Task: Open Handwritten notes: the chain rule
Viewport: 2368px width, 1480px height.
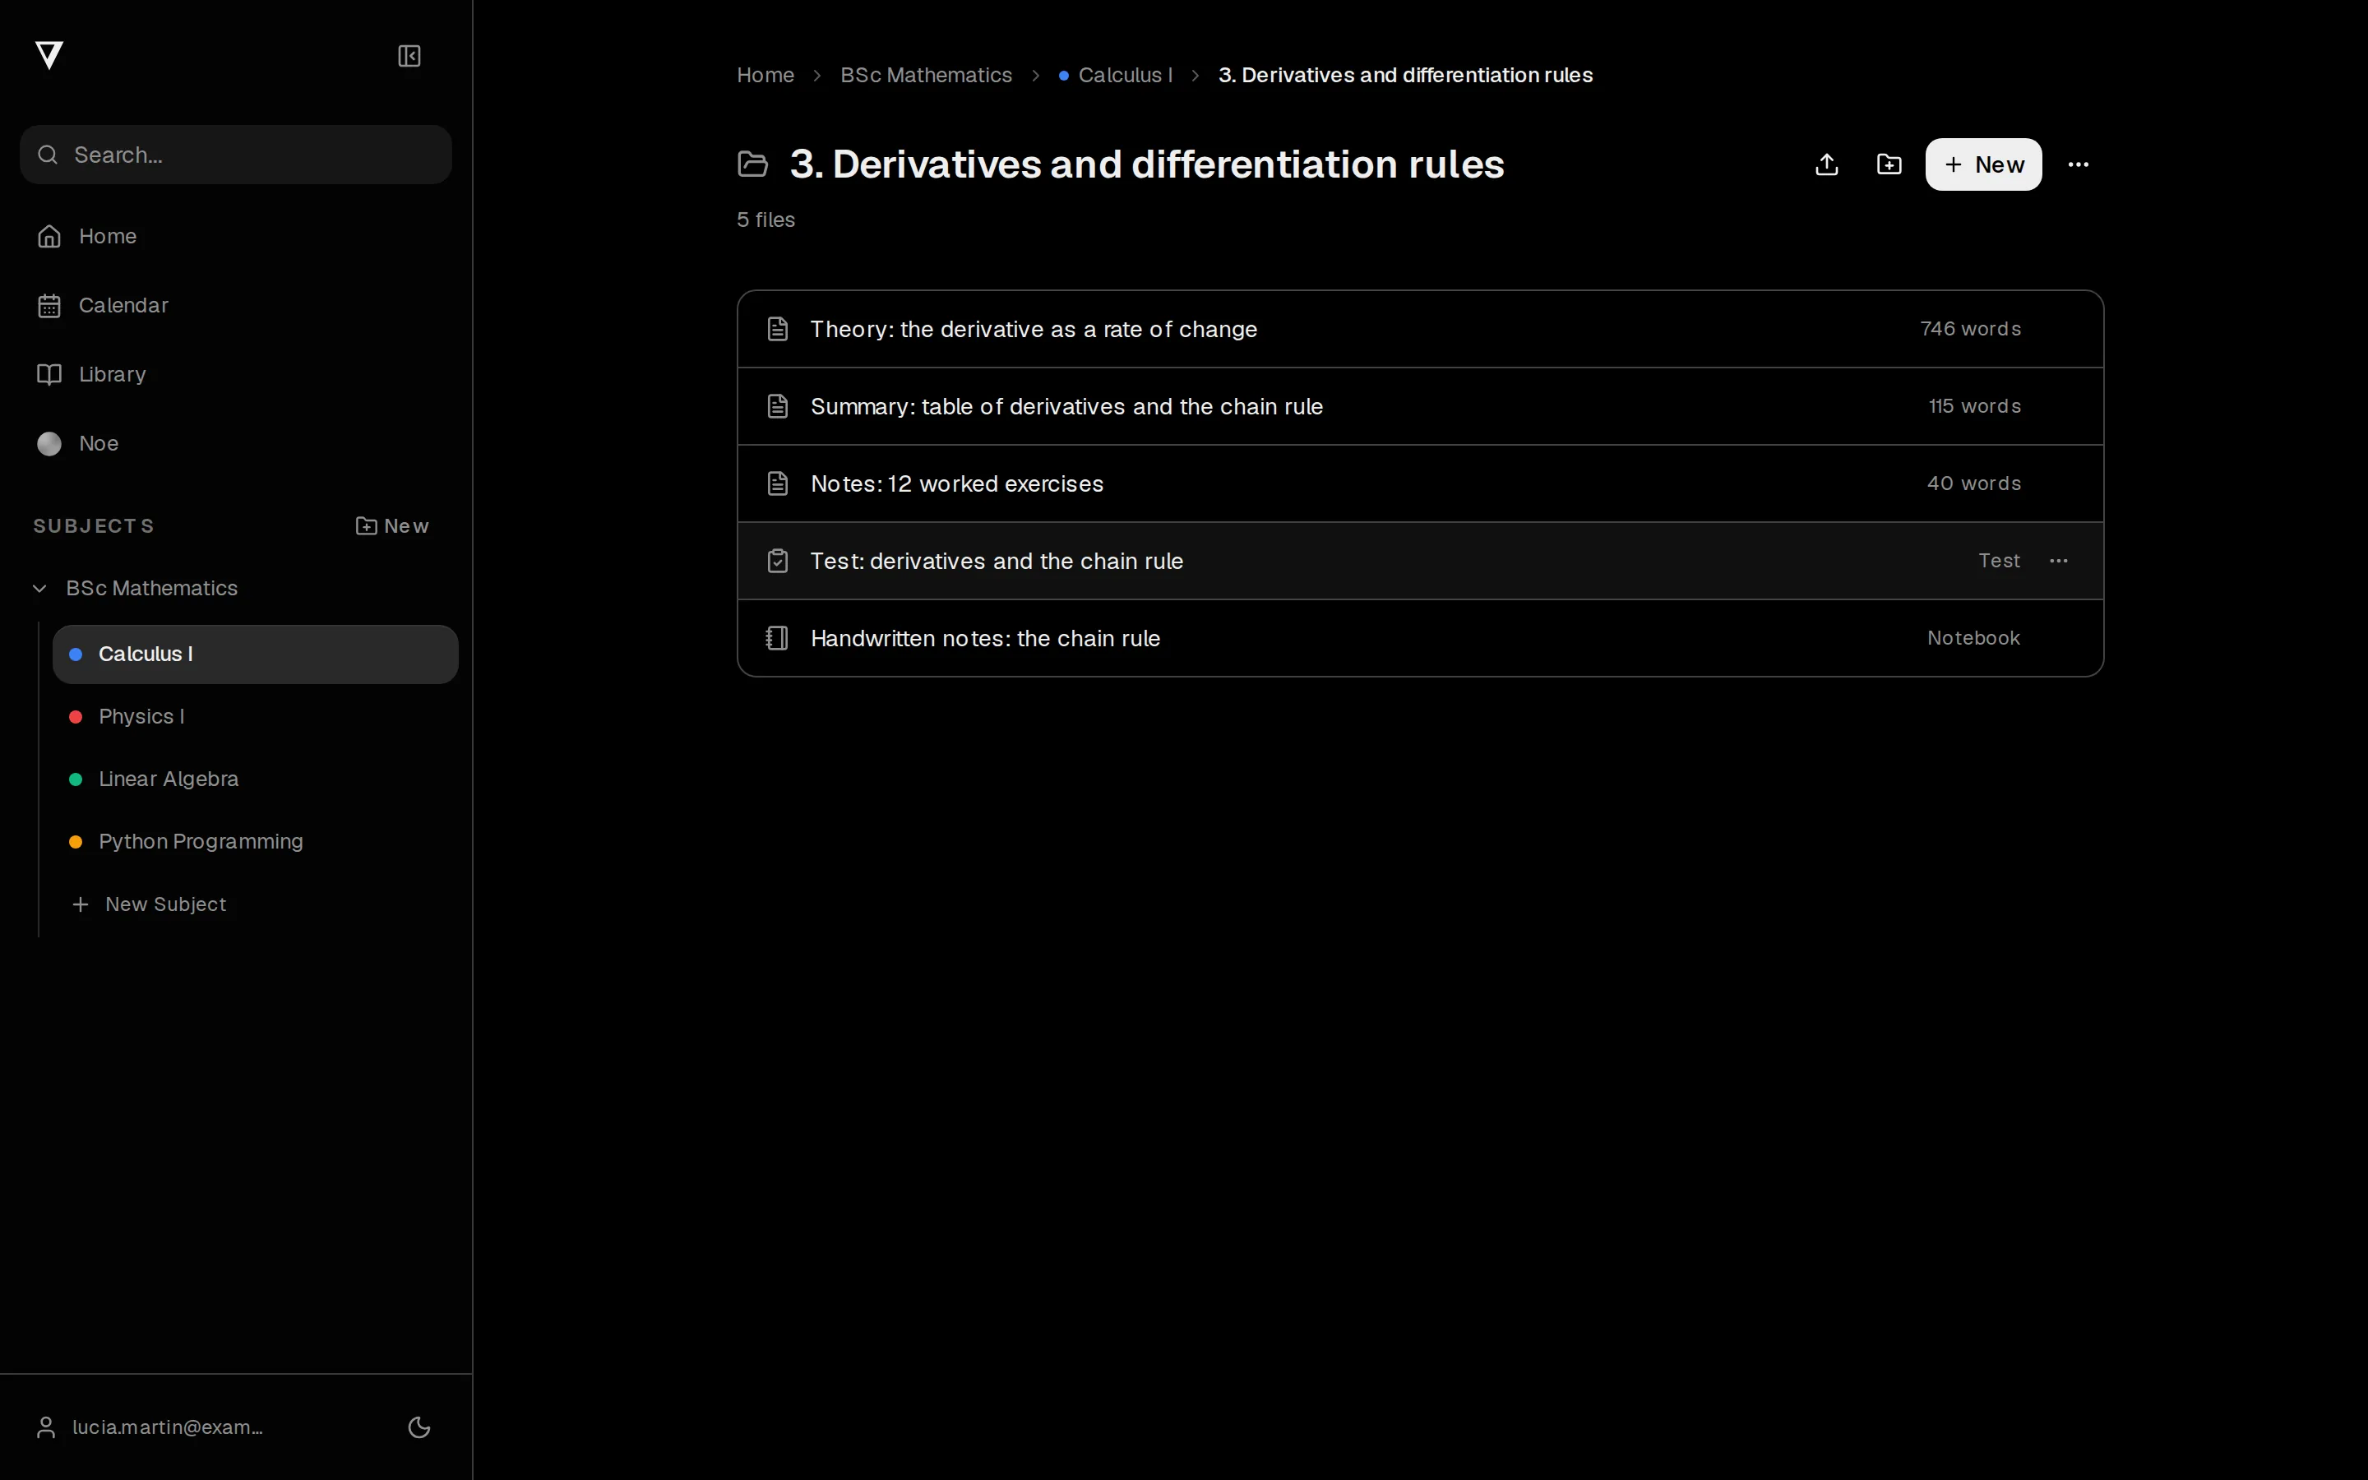Action: [1421, 638]
